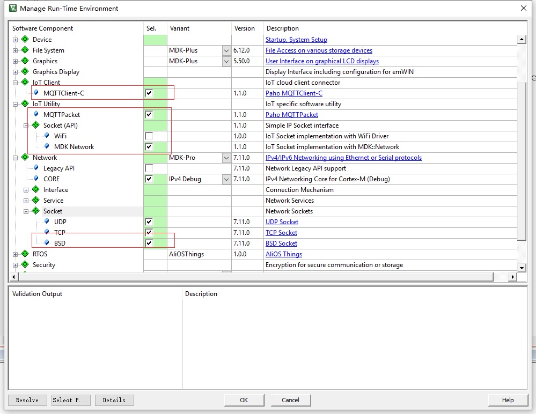The width and height of the screenshot is (536, 414).
Task: Open the BSD Socket description link
Action: coord(281,243)
